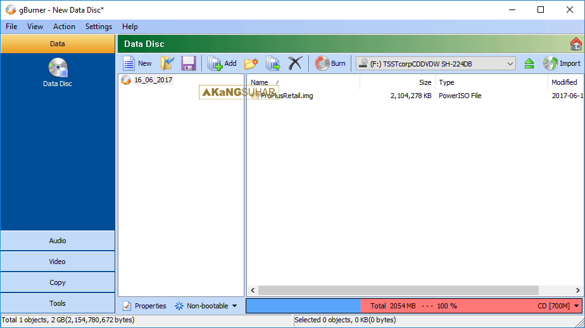Viewport: 585px width, 328px height.
Task: Sort by the Modified column header
Action: (565, 82)
